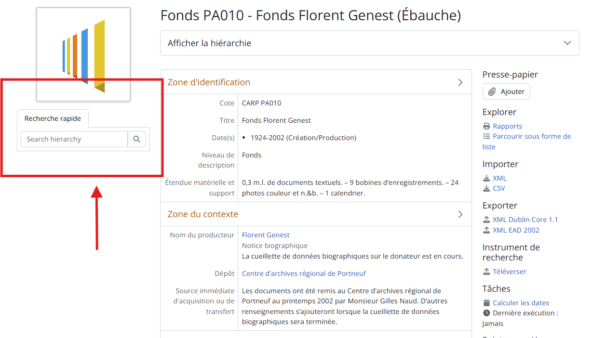Click the list icon for Parcourir

click(486, 136)
